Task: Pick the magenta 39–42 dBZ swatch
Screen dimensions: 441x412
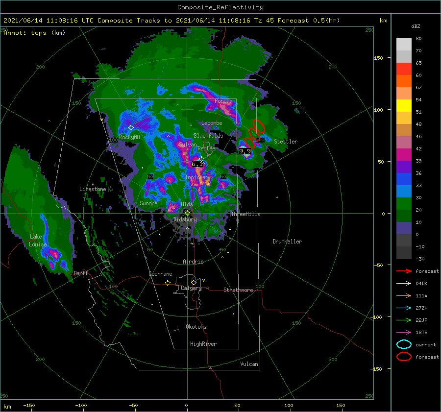Action: [404, 155]
